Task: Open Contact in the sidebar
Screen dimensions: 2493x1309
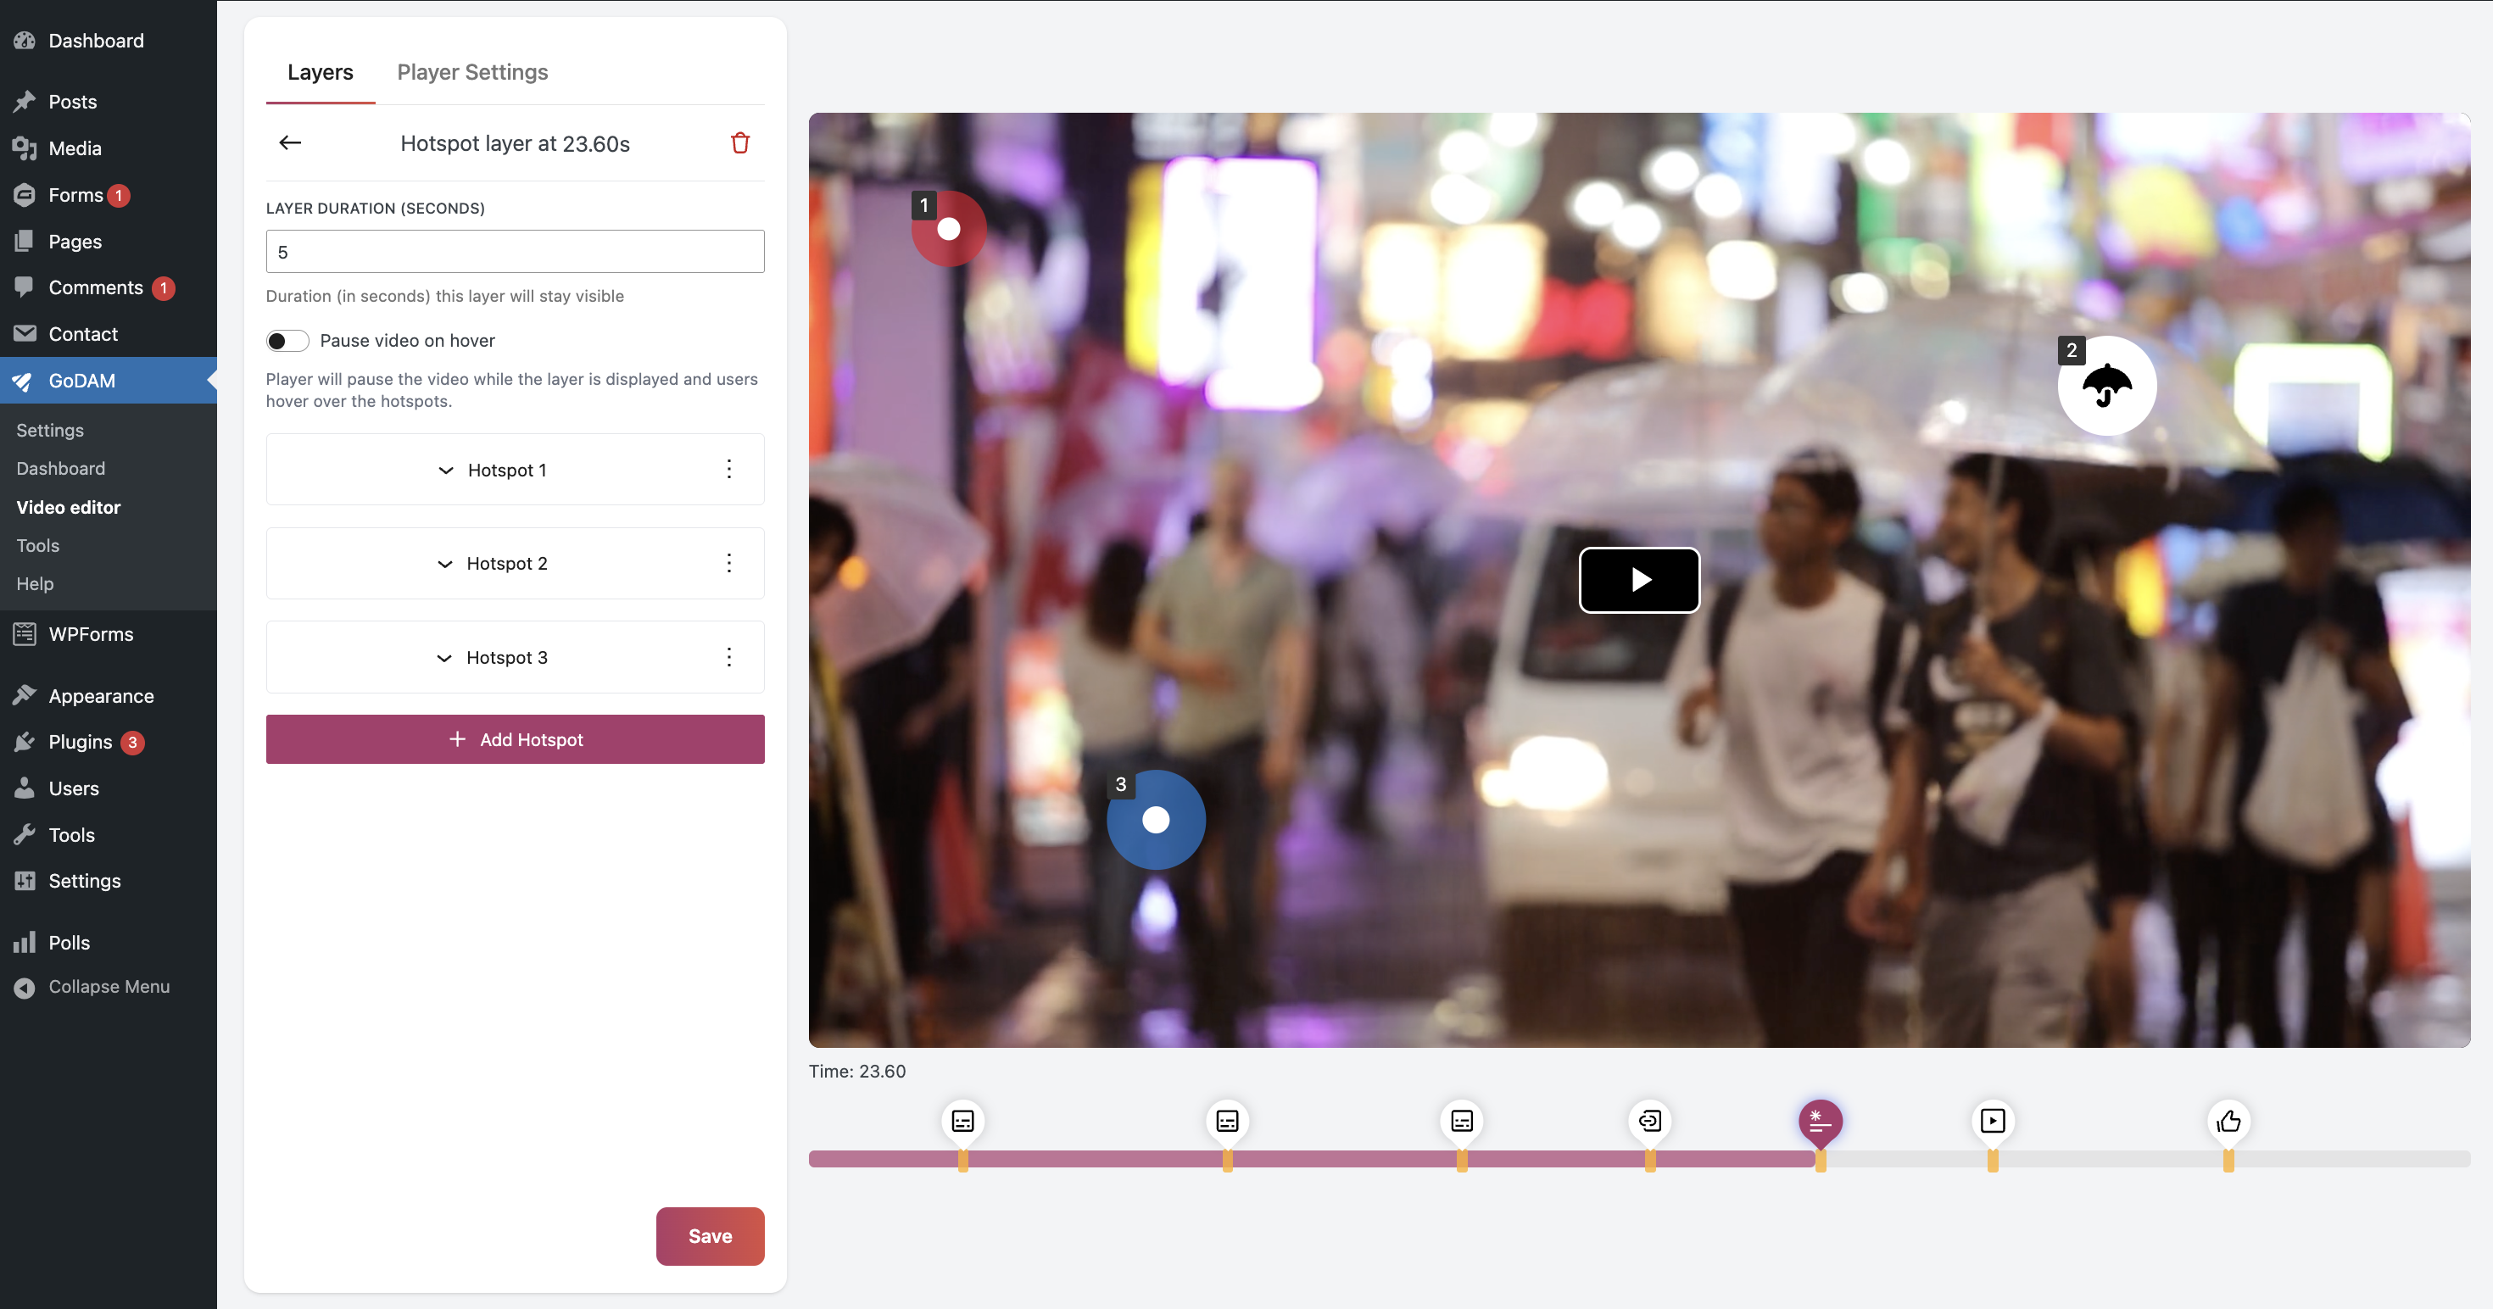Action: coord(109,334)
